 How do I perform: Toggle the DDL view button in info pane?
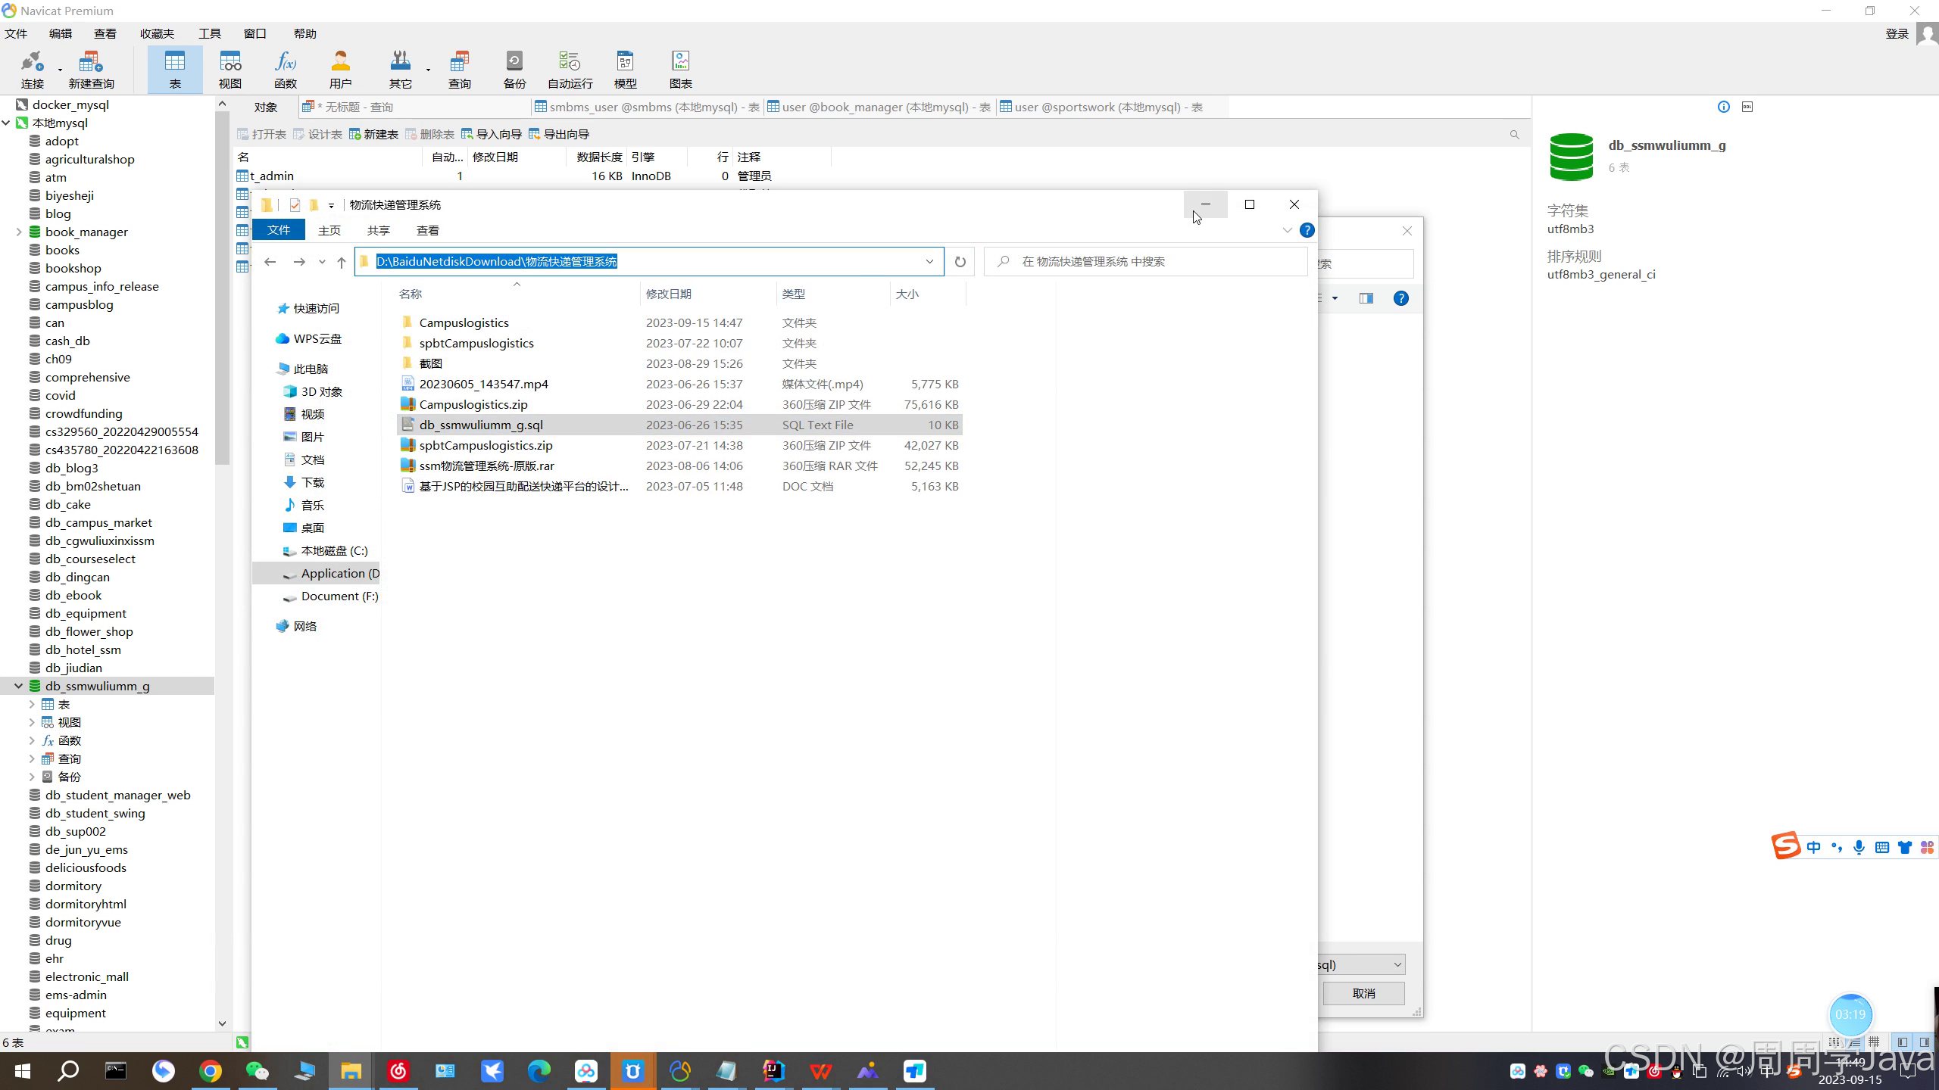[x=1747, y=107]
